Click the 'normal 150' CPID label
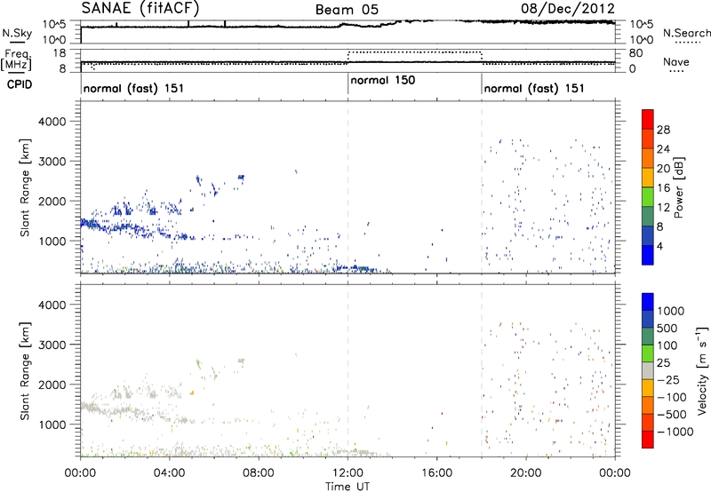The width and height of the screenshot is (711, 492). [383, 80]
